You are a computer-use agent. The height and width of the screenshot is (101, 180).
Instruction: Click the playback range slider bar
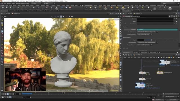point(89,97)
